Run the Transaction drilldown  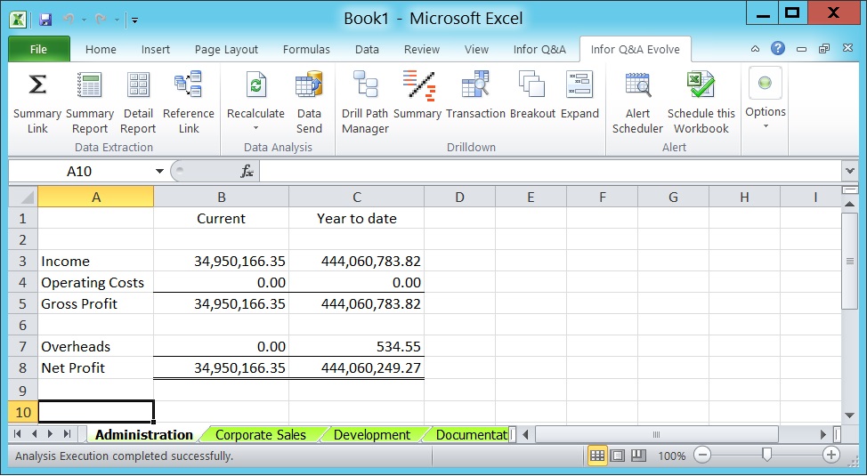(475, 85)
